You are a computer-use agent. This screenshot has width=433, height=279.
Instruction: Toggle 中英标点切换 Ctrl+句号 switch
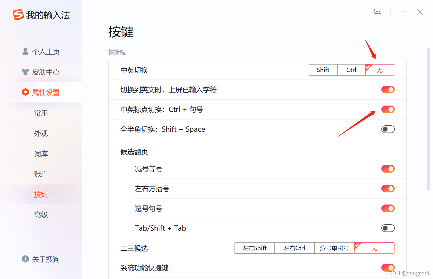pos(388,109)
